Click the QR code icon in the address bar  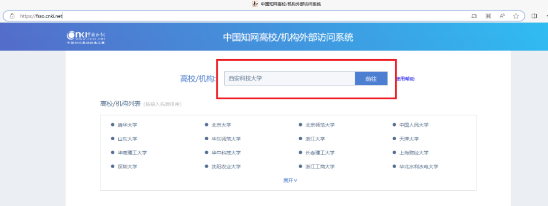tap(488, 16)
